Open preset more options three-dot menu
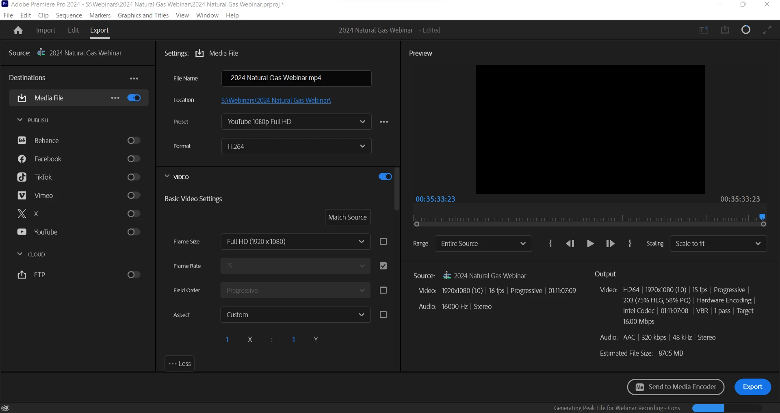Viewport: 780px width, 413px height. tap(384, 122)
